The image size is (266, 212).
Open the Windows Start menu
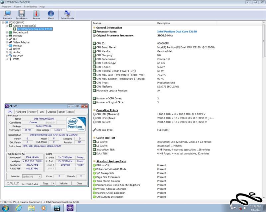pos(5,208)
